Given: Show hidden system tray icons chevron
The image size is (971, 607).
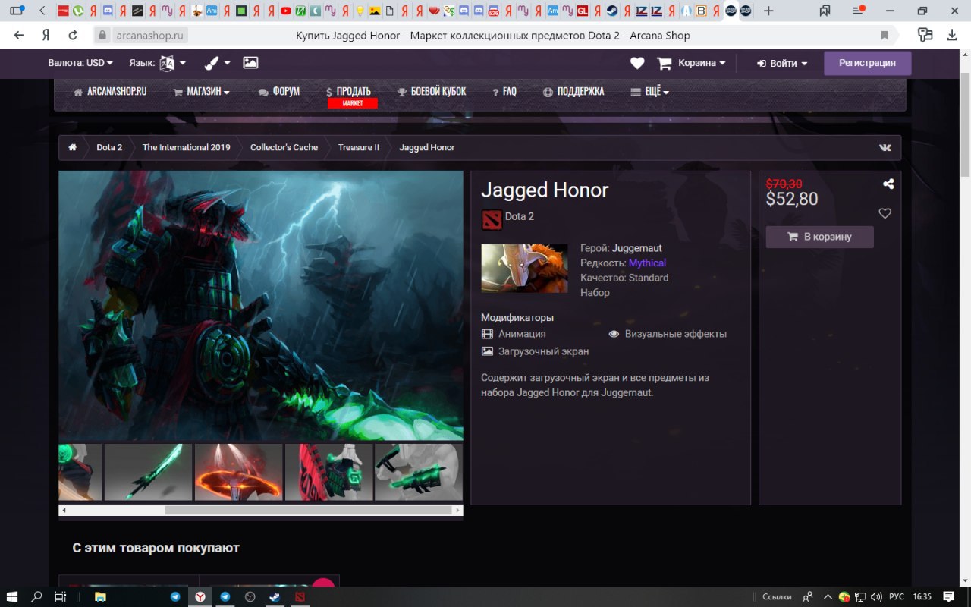Looking at the screenshot, I should [x=828, y=597].
